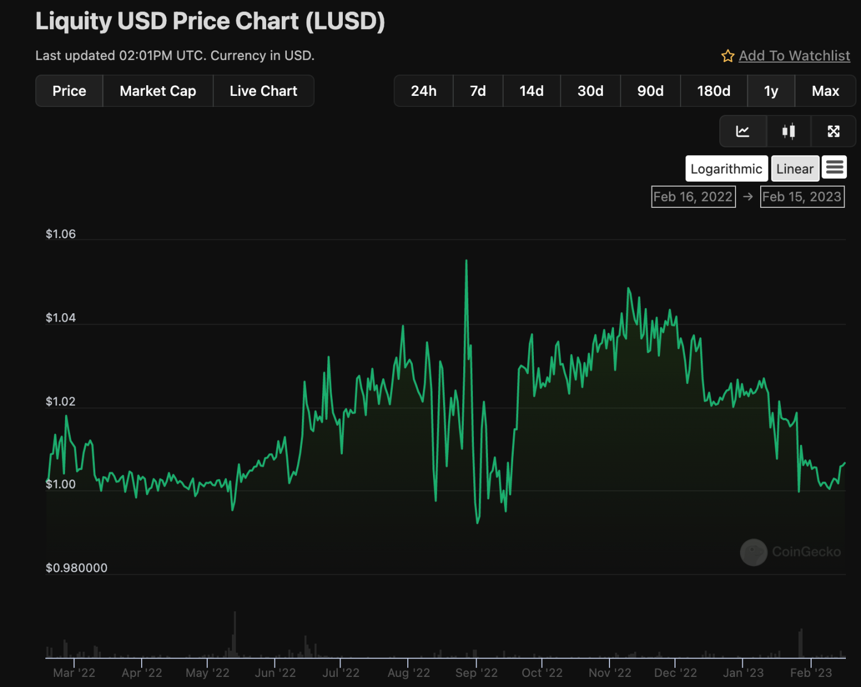Edit the Feb 16, 2022 start date
Viewport: 861px width, 687px height.
694,197
